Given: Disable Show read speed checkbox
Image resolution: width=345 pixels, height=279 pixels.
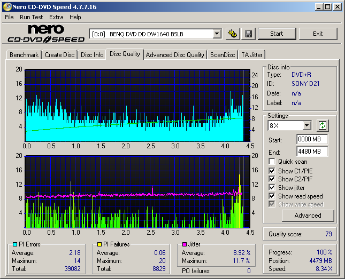Looking at the screenshot, I should click(272, 196).
